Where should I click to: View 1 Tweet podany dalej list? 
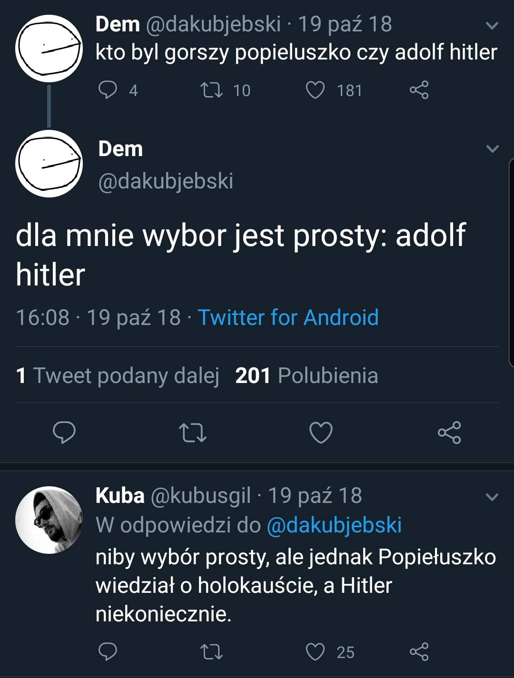coord(117,375)
